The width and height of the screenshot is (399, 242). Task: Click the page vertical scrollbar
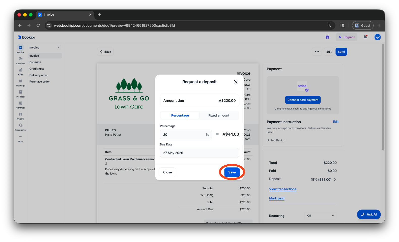click(x=383, y=97)
